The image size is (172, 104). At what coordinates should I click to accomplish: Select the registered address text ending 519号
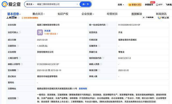click(57, 89)
